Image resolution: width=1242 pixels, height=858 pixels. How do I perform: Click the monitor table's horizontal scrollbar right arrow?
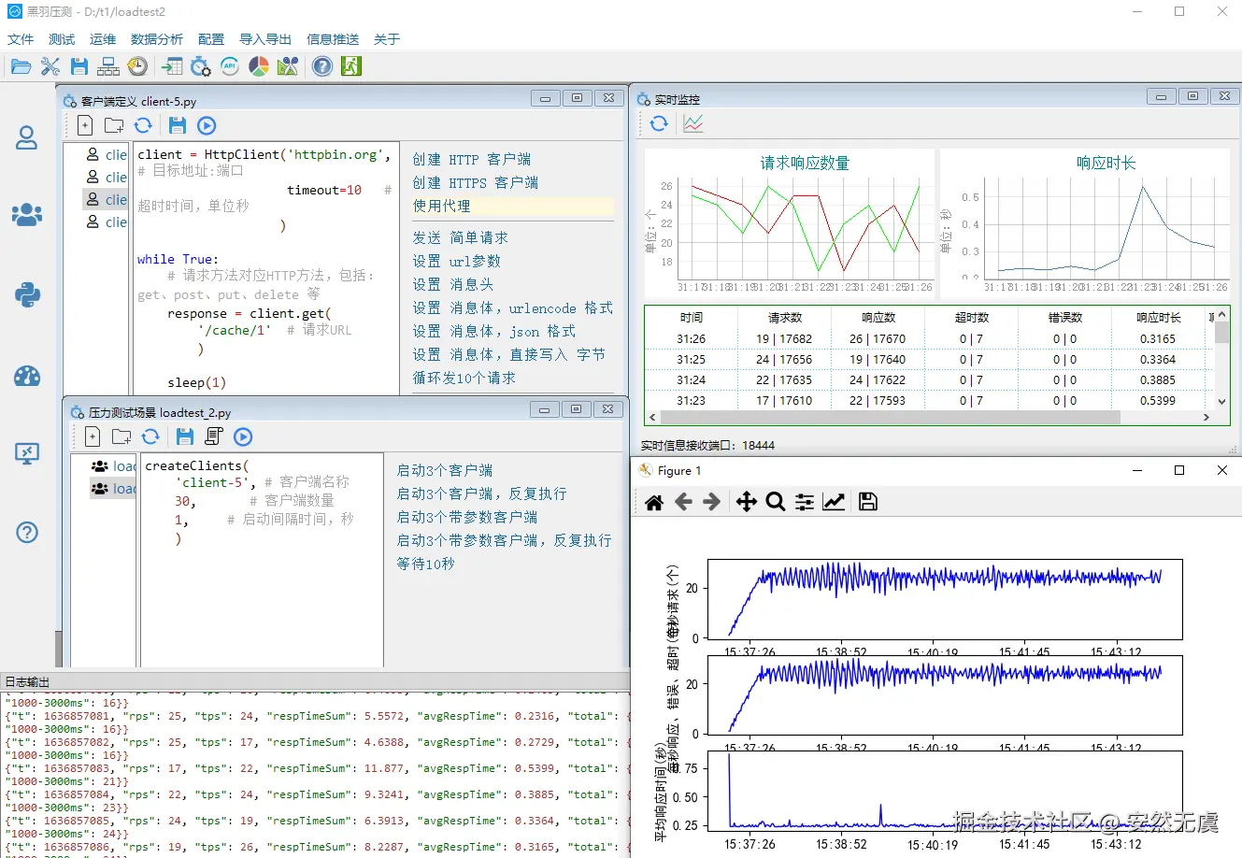1206,418
